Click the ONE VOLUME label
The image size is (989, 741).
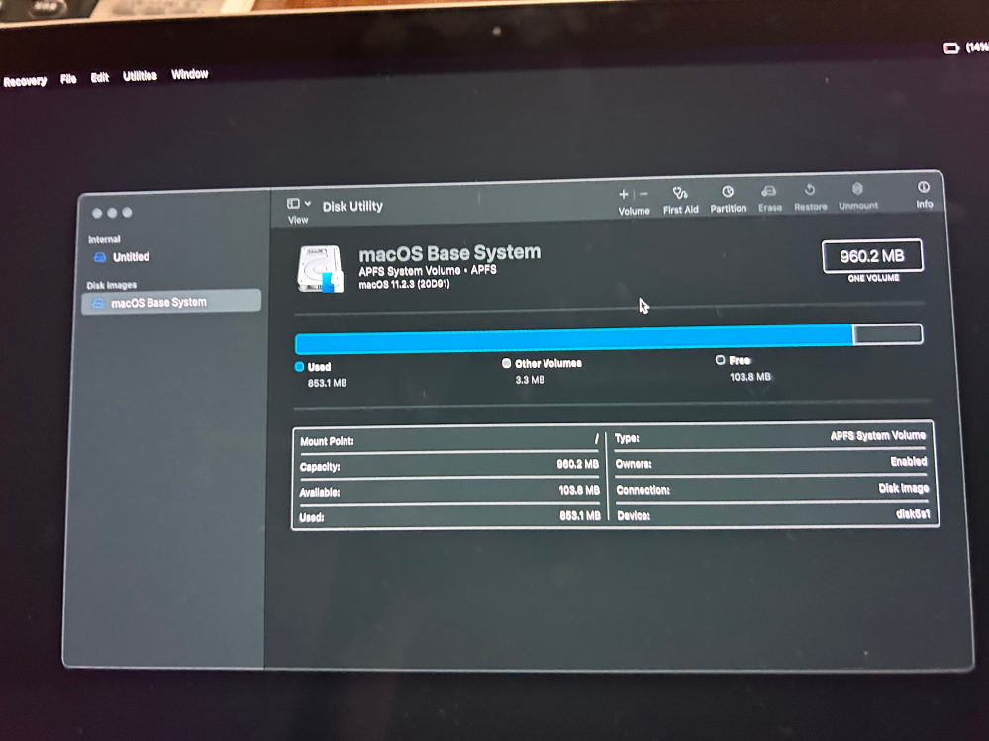pyautogui.click(x=873, y=279)
